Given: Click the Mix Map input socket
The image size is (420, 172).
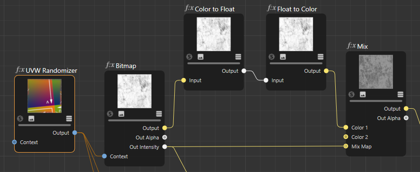Looking at the screenshot, I should click(346, 146).
